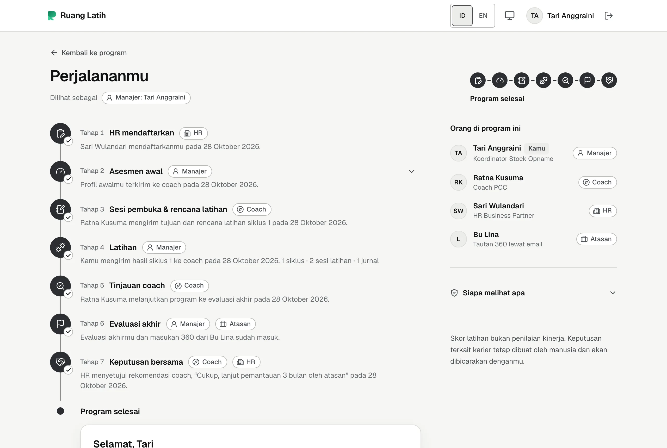This screenshot has height=448, width=667.
Task: Click the Ruang Latih logo icon
Action: coord(52,15)
